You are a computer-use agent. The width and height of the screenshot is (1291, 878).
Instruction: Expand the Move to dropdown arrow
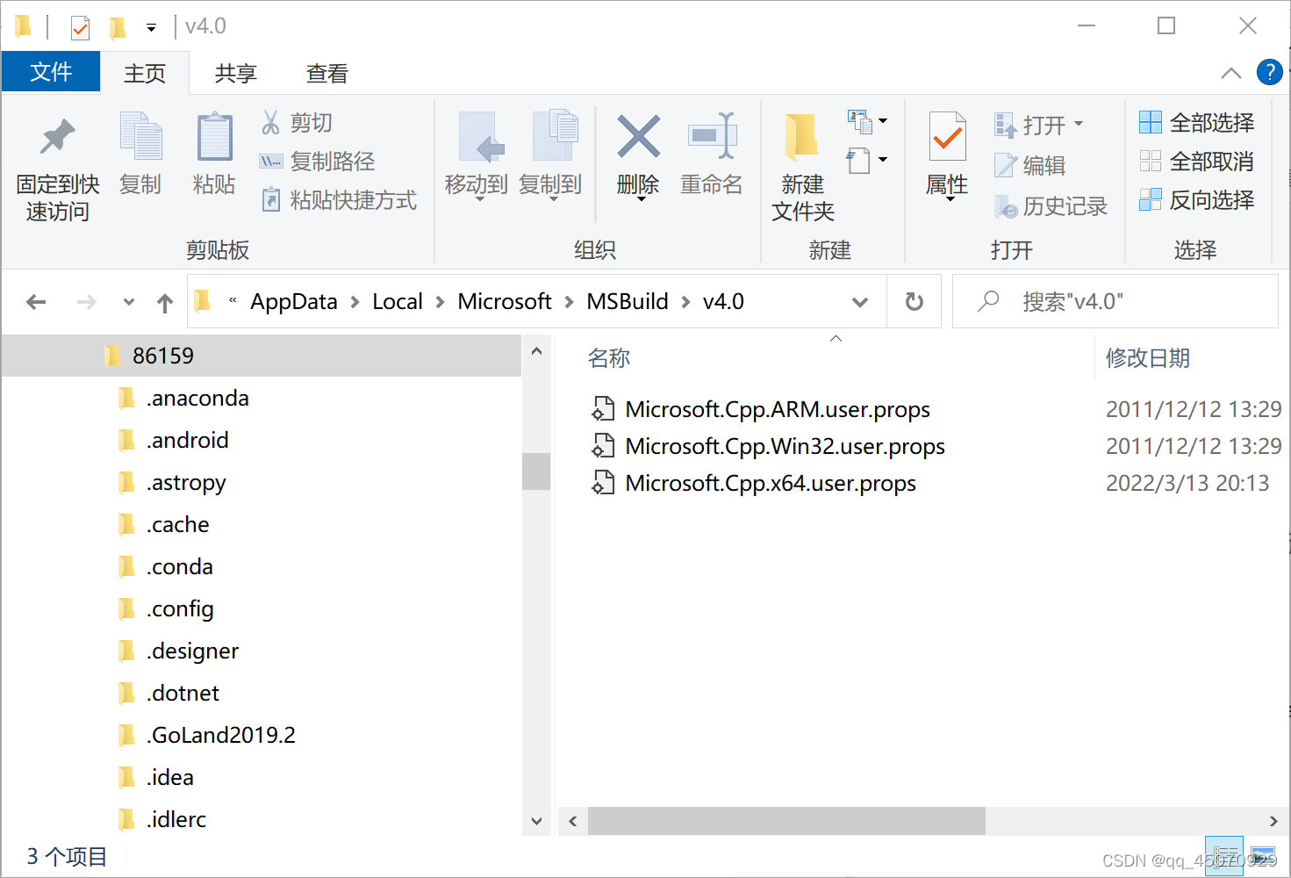(480, 199)
